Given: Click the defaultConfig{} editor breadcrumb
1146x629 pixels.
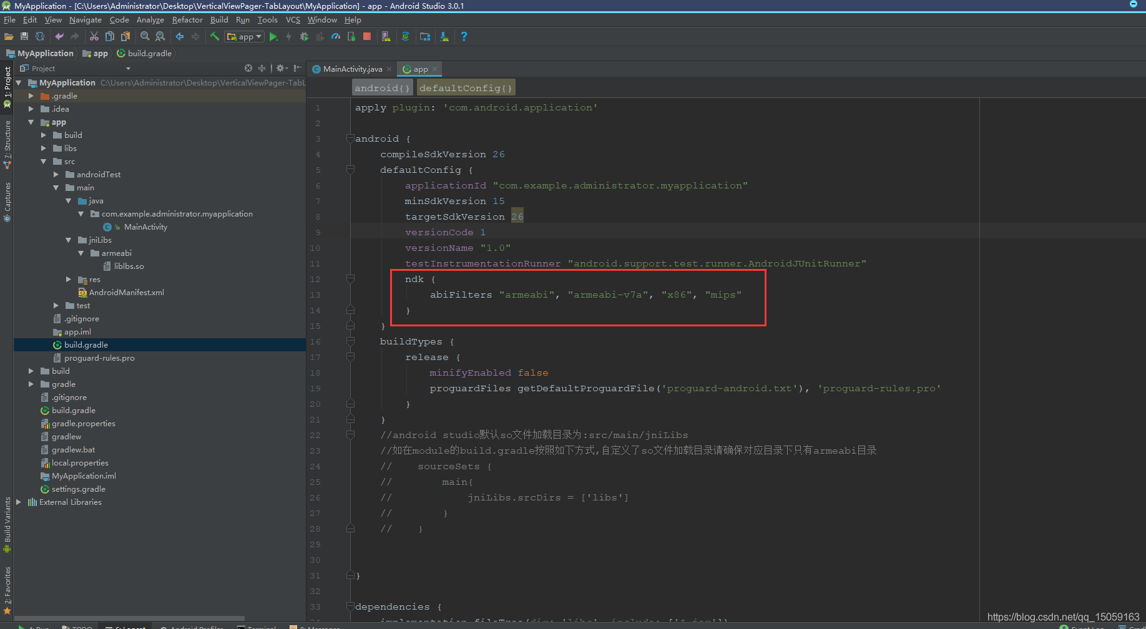Looking at the screenshot, I should point(466,88).
